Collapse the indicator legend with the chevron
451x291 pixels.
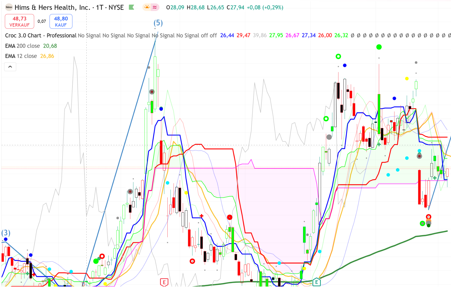[x=10, y=67]
